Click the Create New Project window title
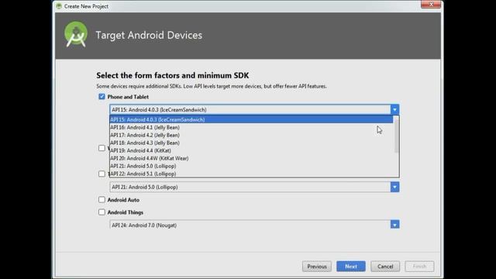Screen dimensions: 496x279 pos(86,6)
